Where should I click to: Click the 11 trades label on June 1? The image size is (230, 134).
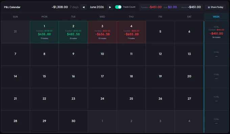[x=44, y=38]
